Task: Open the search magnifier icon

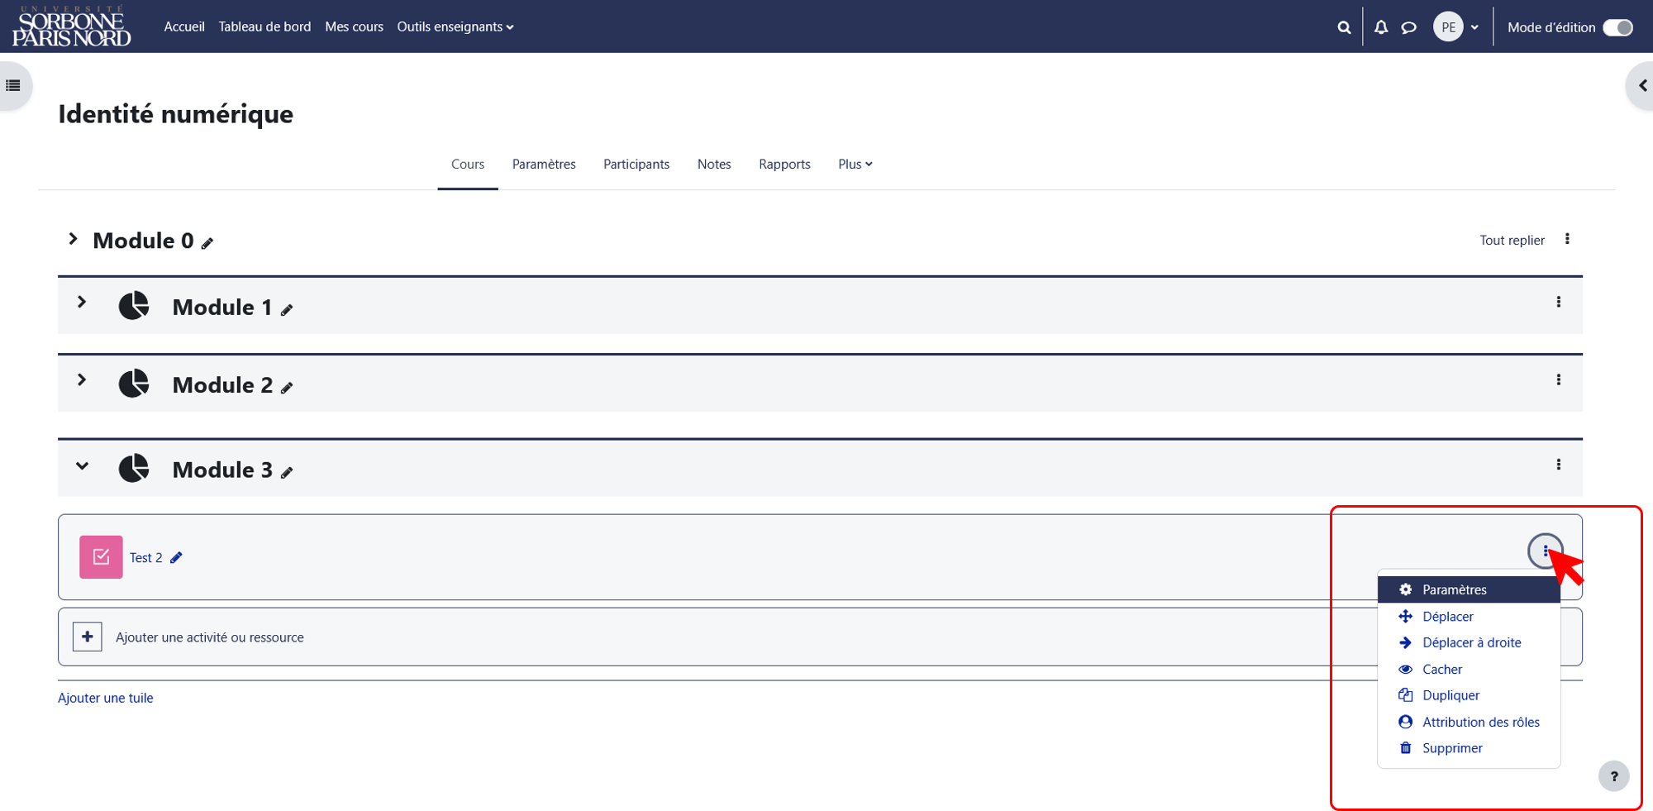Action: (1344, 27)
